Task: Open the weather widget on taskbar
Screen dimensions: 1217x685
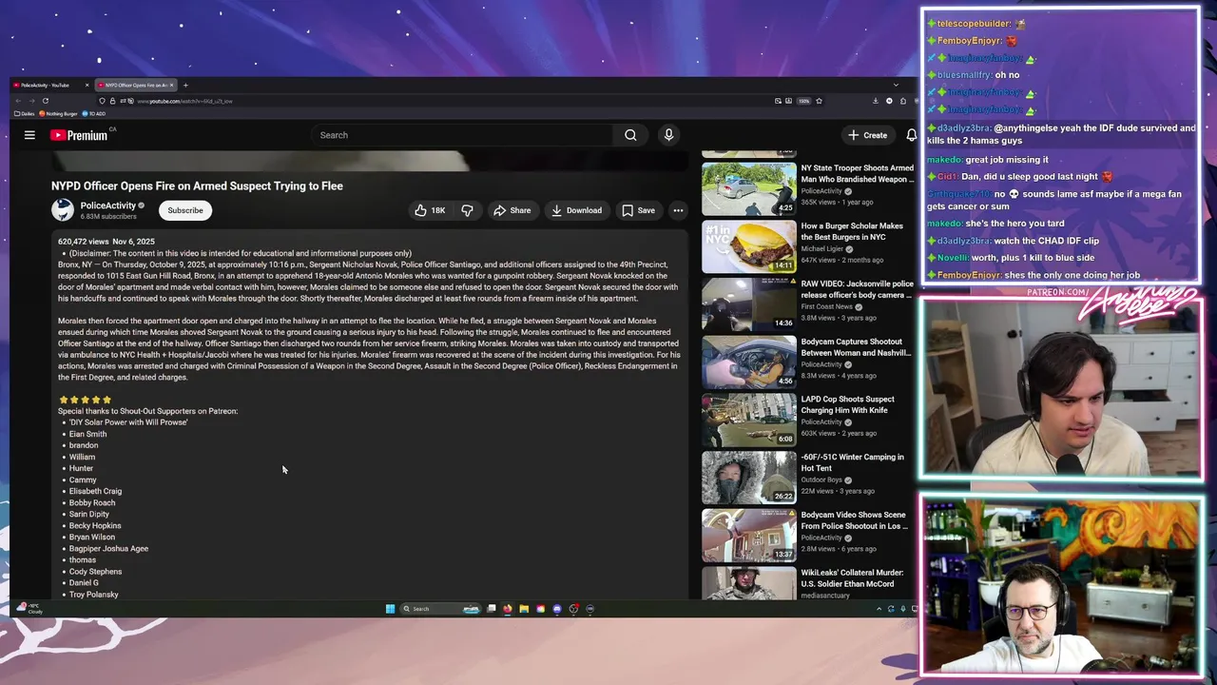Action: pos(29,607)
